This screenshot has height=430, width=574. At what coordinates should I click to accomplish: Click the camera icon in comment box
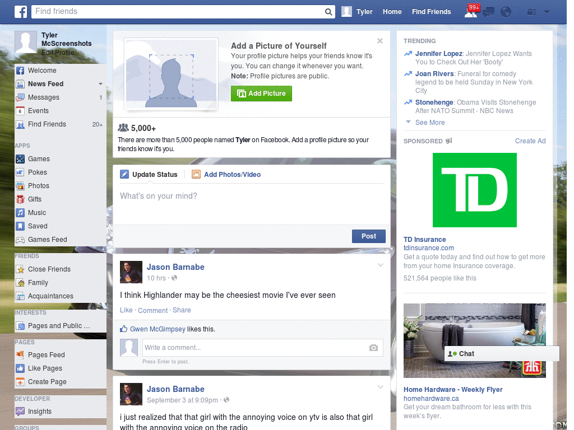pos(373,348)
